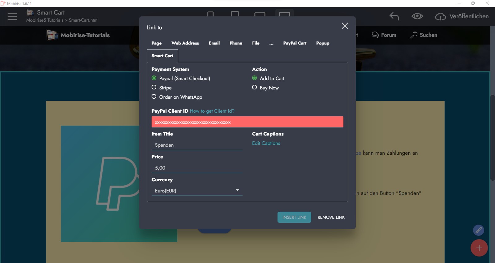Open the Currency Euro(EUR) dropdown
This screenshot has height=263, width=495.
pyautogui.click(x=197, y=191)
